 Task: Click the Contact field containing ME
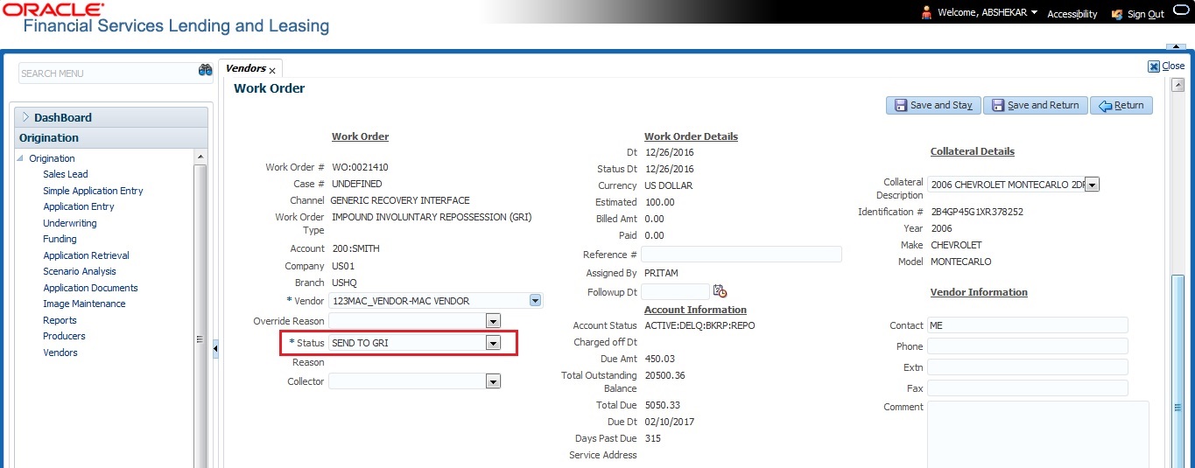coord(1027,325)
